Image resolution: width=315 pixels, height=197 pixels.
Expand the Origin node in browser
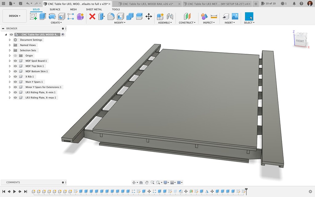(x=10, y=55)
